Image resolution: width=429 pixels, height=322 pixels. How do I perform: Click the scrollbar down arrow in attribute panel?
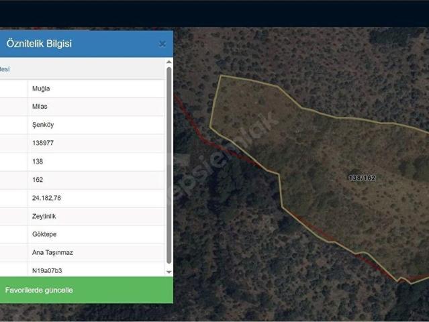(169, 272)
